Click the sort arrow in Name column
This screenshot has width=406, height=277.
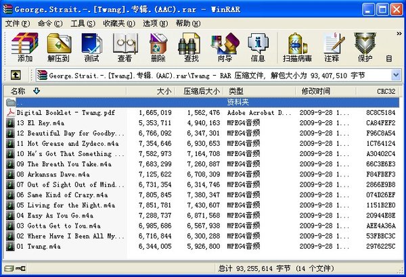pyautogui.click(x=37, y=91)
